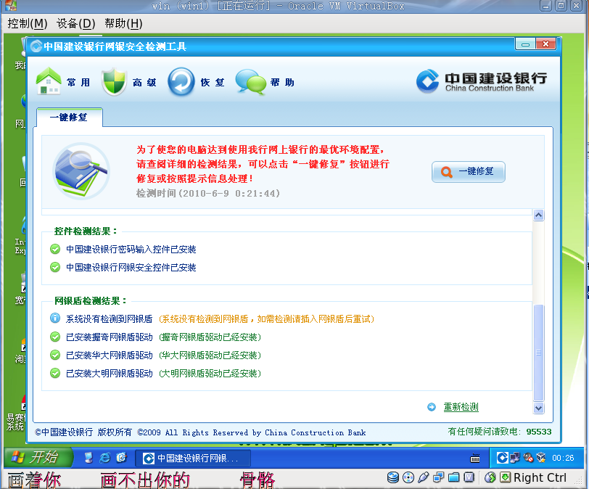Click the Show Desktop quick launch icon
Screen dimensions: 589x489
point(88,458)
